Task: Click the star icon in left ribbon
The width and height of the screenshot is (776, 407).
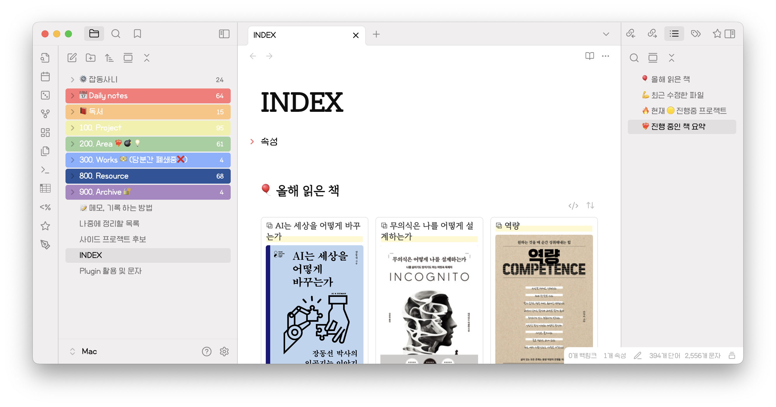Action: 45,226
